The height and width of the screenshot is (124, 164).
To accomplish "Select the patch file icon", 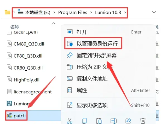I will 9,116.
